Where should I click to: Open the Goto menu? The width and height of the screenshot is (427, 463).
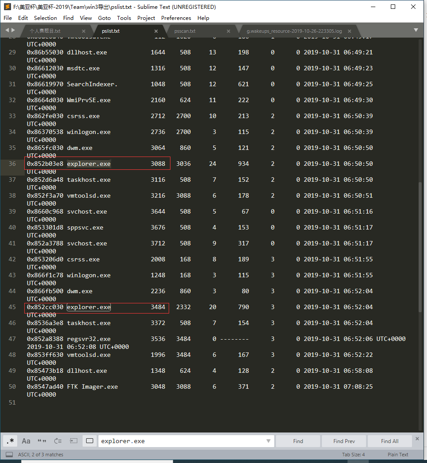coord(104,18)
